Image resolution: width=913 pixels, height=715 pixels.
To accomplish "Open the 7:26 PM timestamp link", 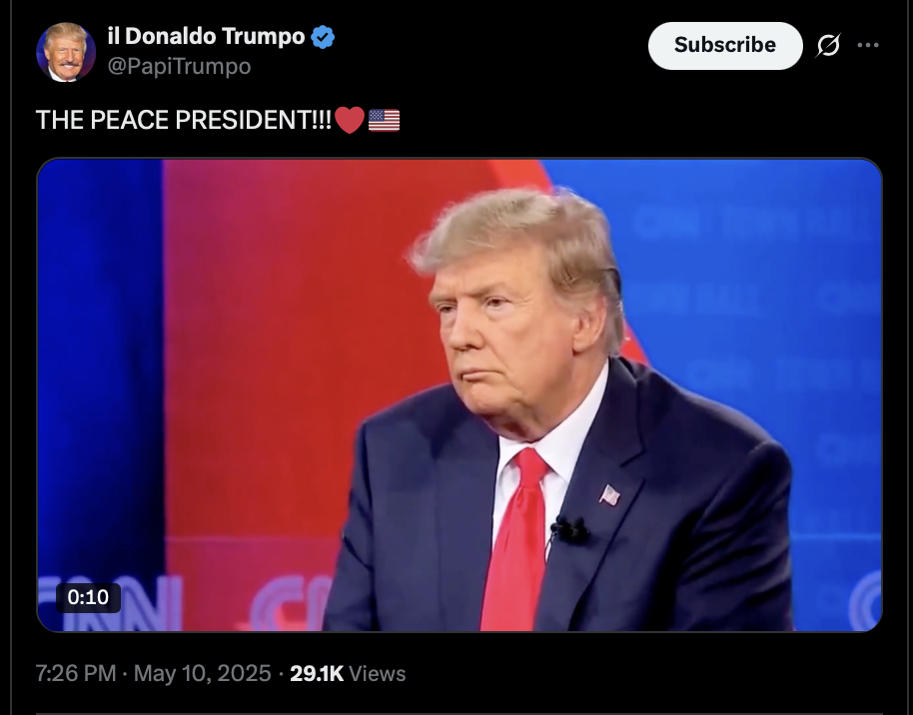I will tap(76, 674).
